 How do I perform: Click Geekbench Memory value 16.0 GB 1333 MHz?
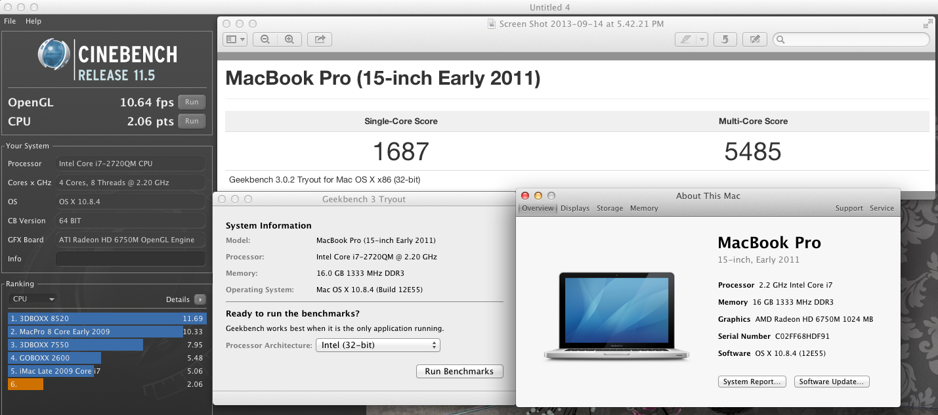[x=362, y=273]
